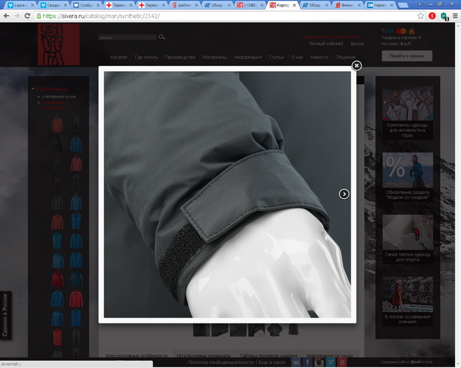Open Новости menu

(x=319, y=57)
